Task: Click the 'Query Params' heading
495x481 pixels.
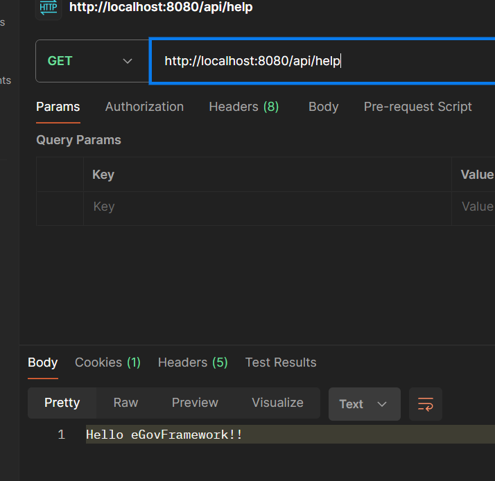Action: pyautogui.click(x=78, y=140)
